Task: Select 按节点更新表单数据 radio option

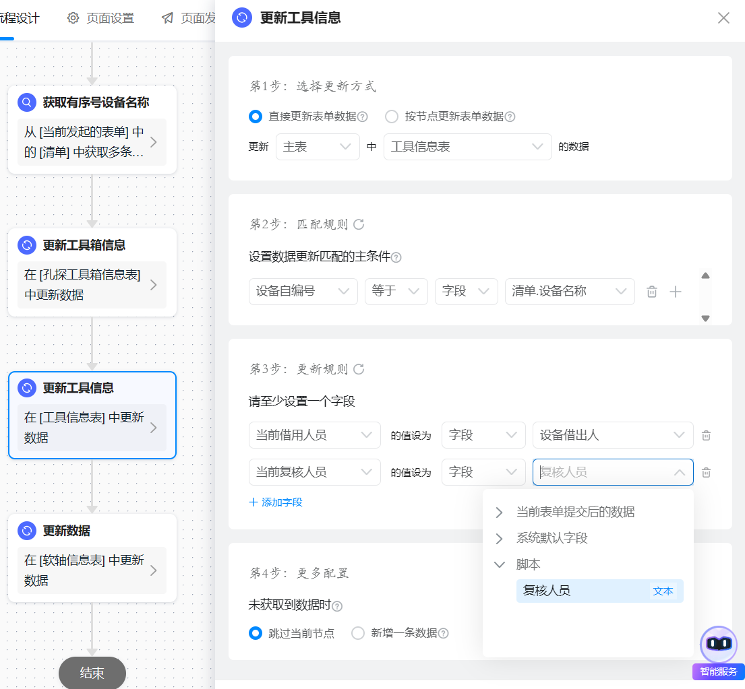Action: coord(392,117)
